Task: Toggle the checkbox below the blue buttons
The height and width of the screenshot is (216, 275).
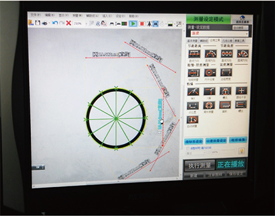Action: click(188, 148)
